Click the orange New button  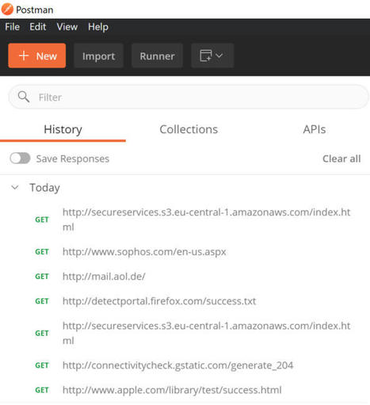click(x=37, y=55)
